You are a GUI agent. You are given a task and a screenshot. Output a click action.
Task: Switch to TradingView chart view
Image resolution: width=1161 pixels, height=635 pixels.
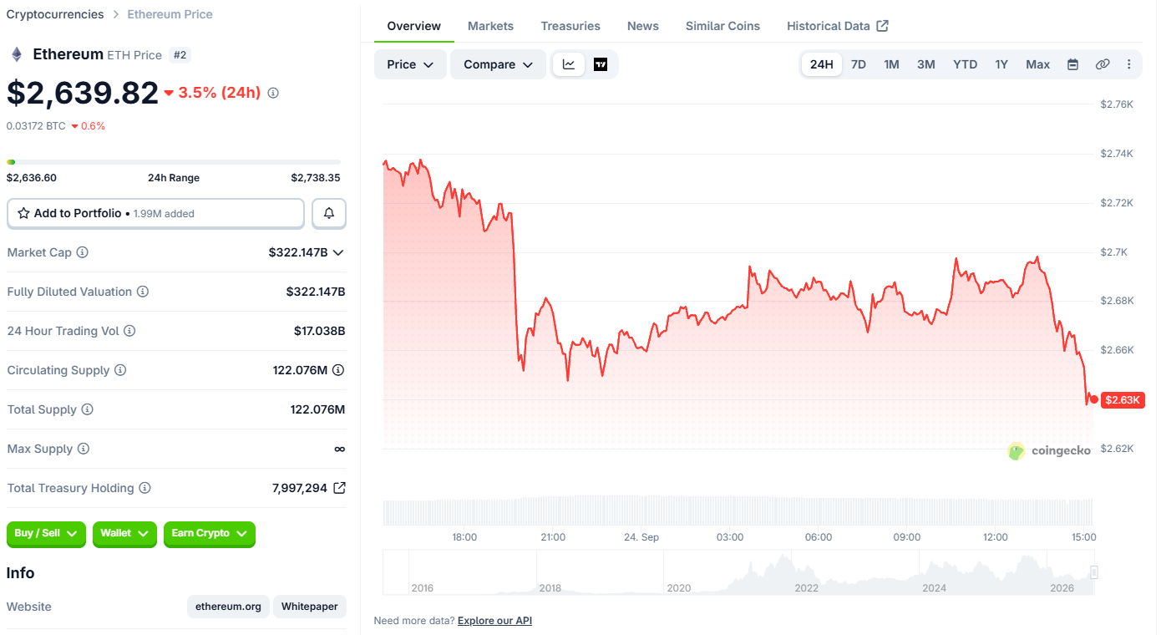coord(601,64)
